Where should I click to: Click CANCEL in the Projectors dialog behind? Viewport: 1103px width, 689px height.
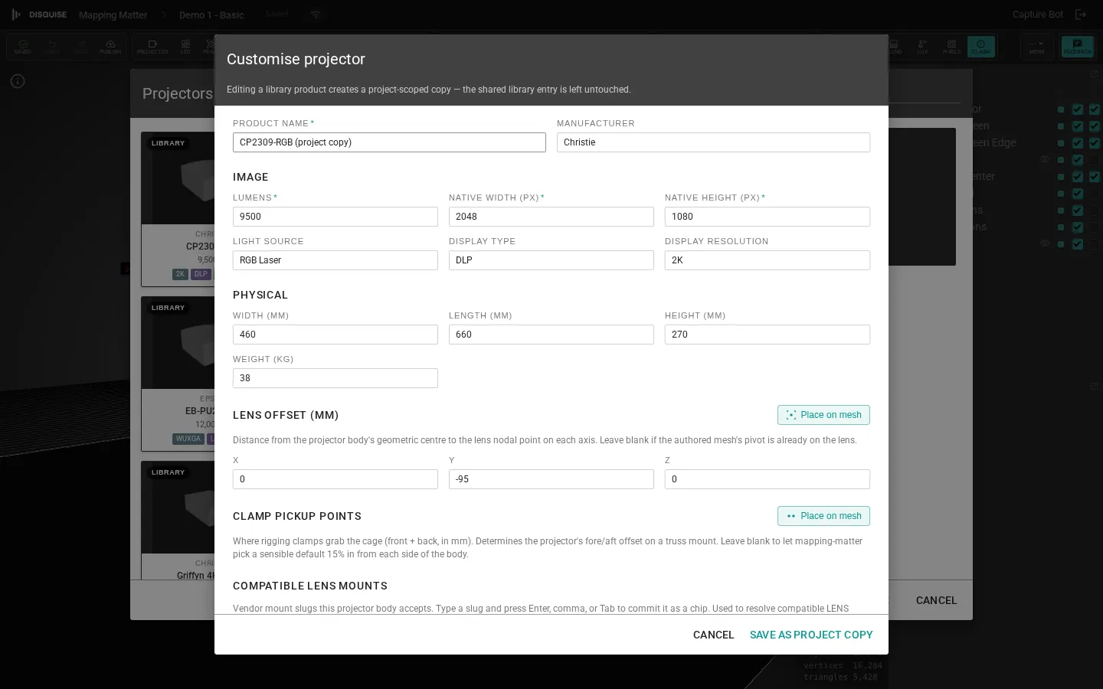[936, 600]
